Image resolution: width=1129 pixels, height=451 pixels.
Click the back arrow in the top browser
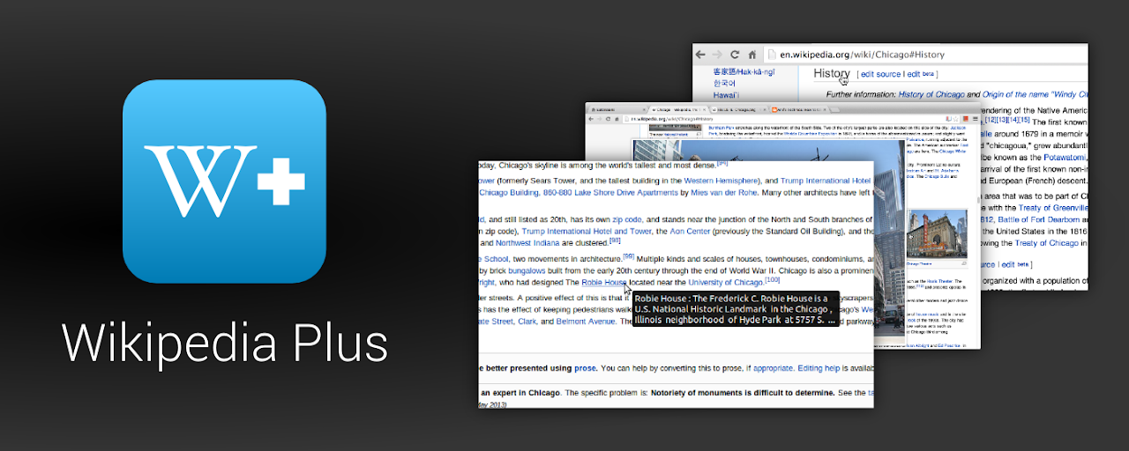[x=701, y=54]
